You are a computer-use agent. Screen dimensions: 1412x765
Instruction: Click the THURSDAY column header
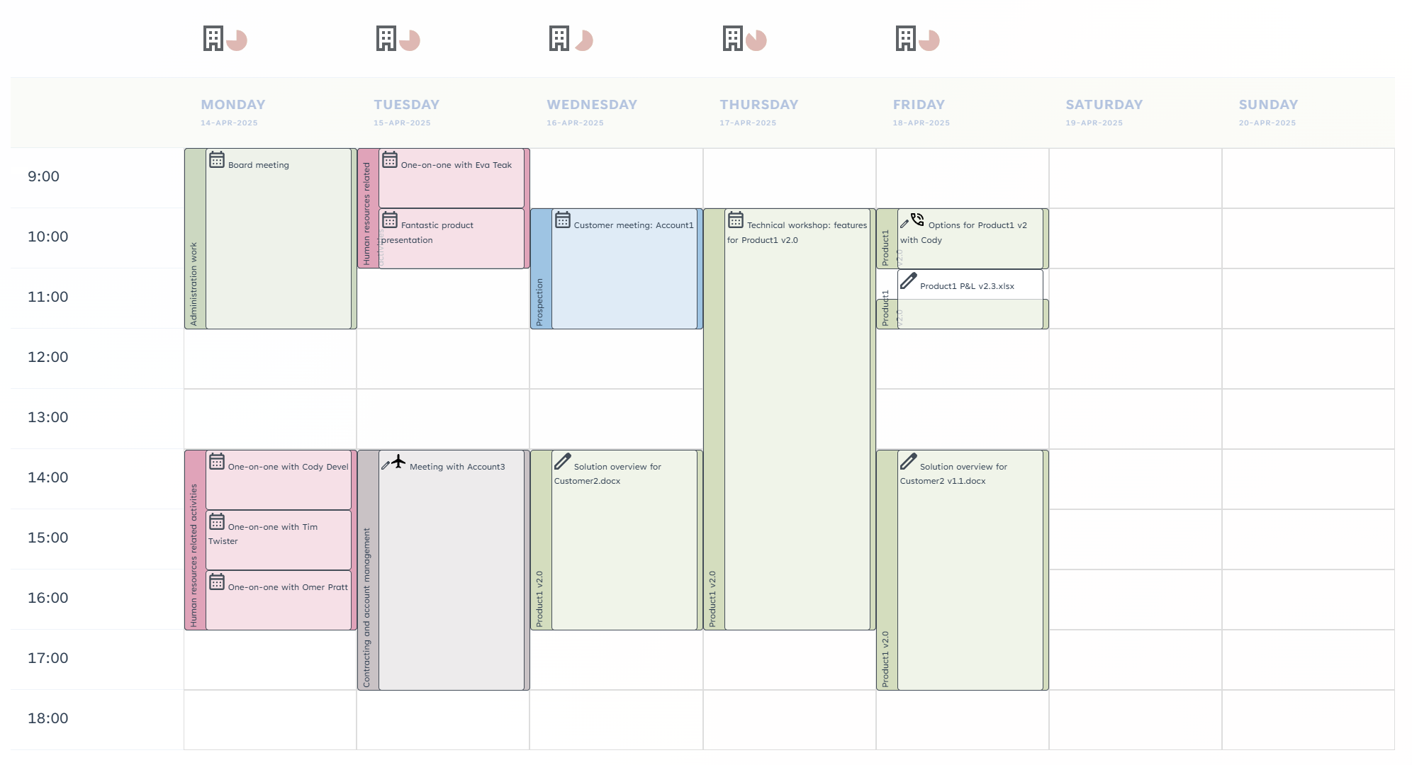point(759,105)
